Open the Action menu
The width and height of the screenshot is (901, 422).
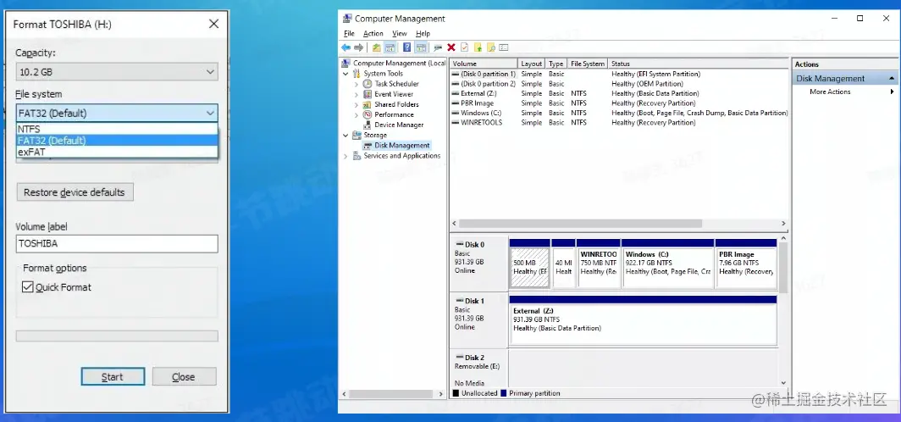pos(373,33)
